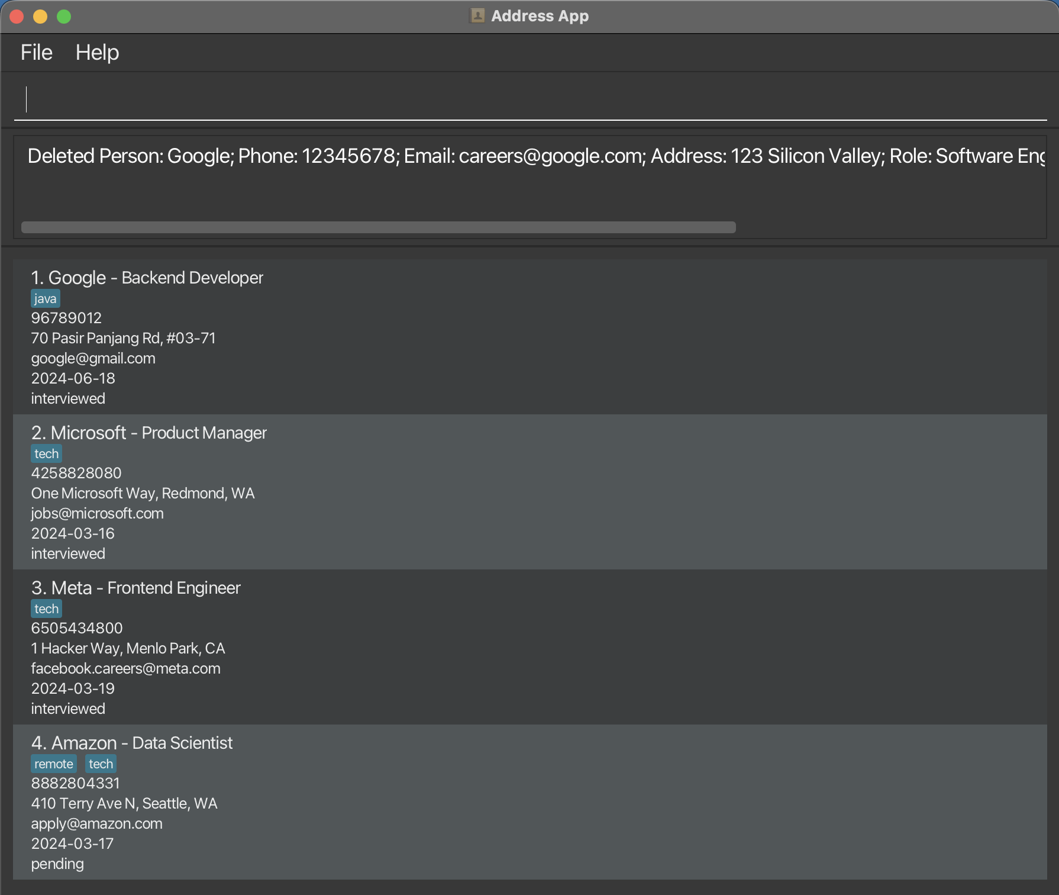Click the email facebook.careers@meta.com
The height and width of the screenshot is (895, 1059).
(x=125, y=669)
